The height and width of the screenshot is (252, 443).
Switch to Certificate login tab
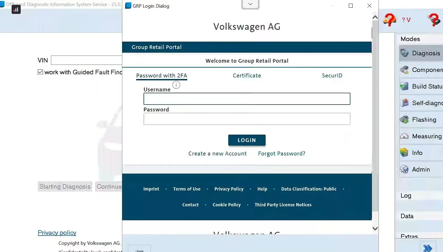click(247, 76)
